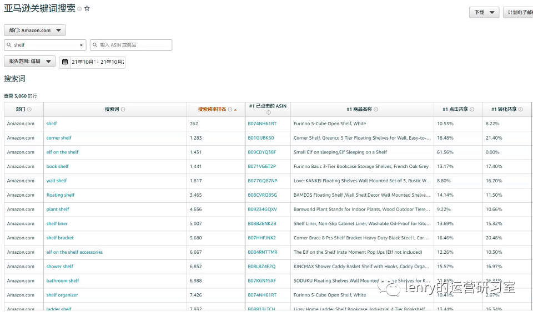
Task: Click the calendar icon of date range
Action: [x=65, y=62]
